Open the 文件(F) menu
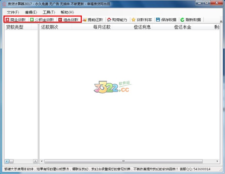Screen dimensions: 225x174 (x=13, y=12)
